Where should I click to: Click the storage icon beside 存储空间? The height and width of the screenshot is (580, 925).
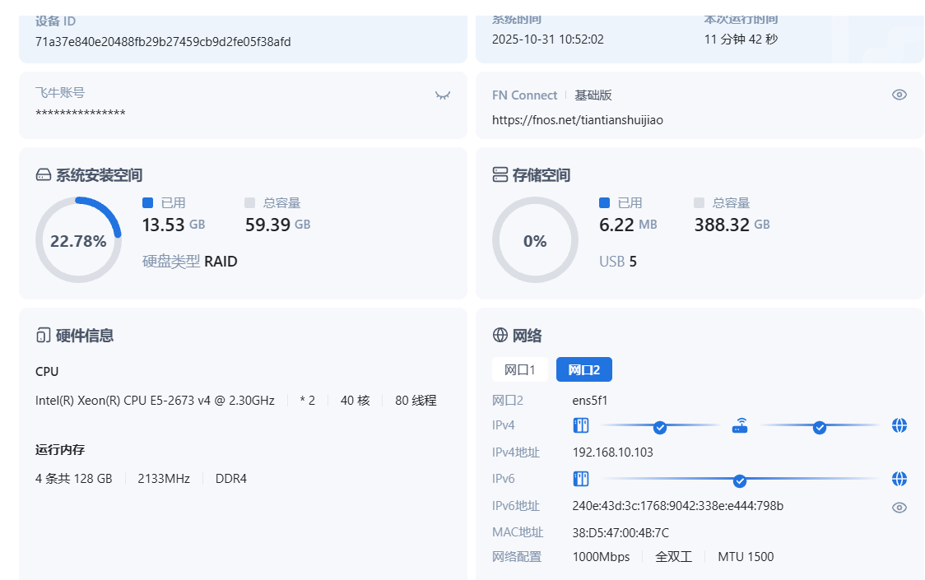(500, 174)
